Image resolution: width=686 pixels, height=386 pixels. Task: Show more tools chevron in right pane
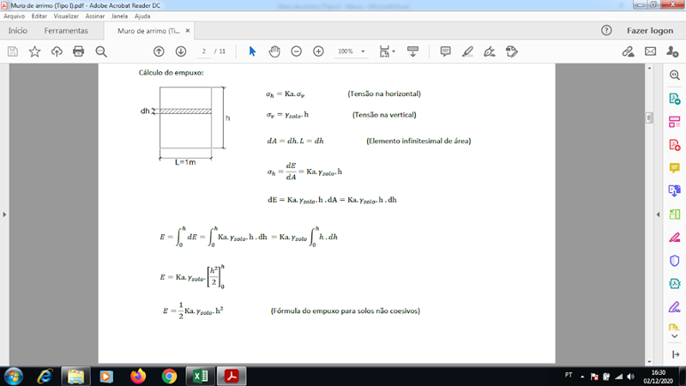675,336
